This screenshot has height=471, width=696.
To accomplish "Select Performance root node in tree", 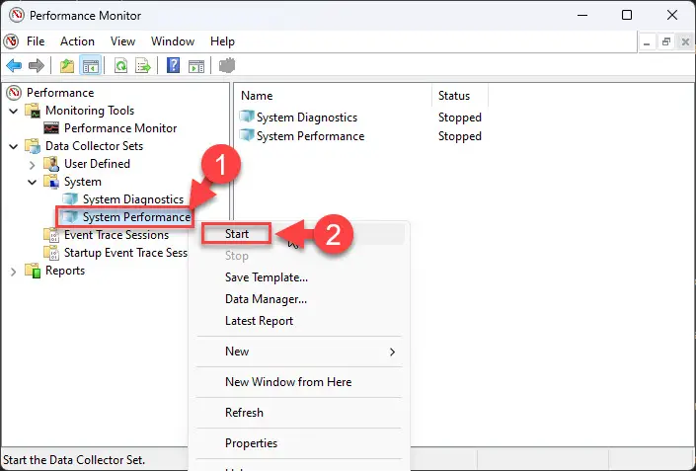I will coord(60,93).
